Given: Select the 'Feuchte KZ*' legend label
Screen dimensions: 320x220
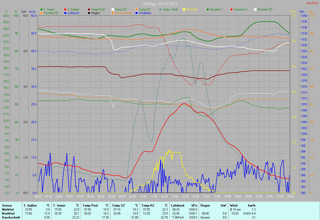Looking at the screenshot, I should tap(51, 13).
